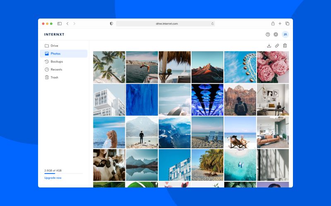Open the hiker facing red cliffs photo
This screenshot has height=206, width=331.
240,100
